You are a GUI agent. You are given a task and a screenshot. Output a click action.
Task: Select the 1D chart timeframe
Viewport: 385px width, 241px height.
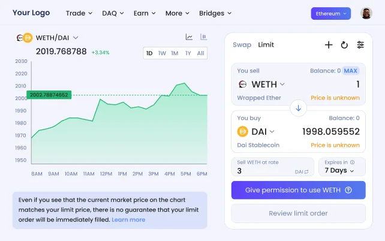pos(149,53)
